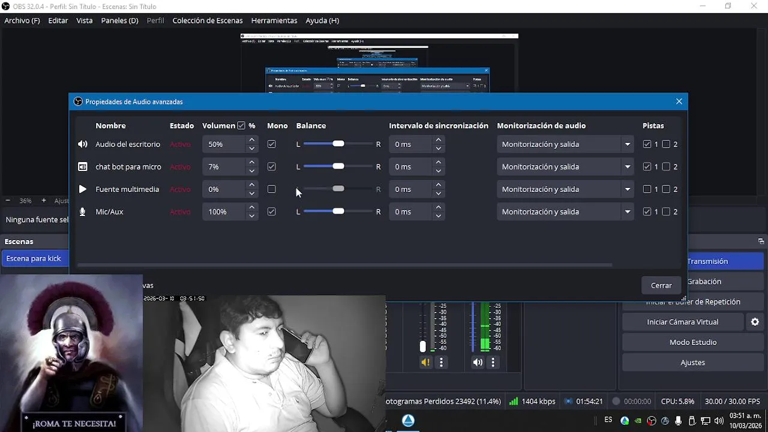Select scene Escena para kick
The image size is (768, 432).
coord(34,259)
